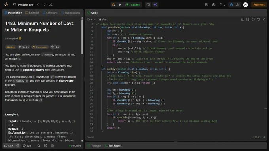Click the 'int cnt = 0;' code line
The image size is (269, 151).
coord(115,31)
